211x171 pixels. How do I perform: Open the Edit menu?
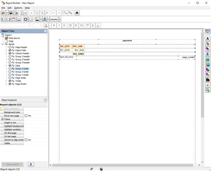click(10, 8)
